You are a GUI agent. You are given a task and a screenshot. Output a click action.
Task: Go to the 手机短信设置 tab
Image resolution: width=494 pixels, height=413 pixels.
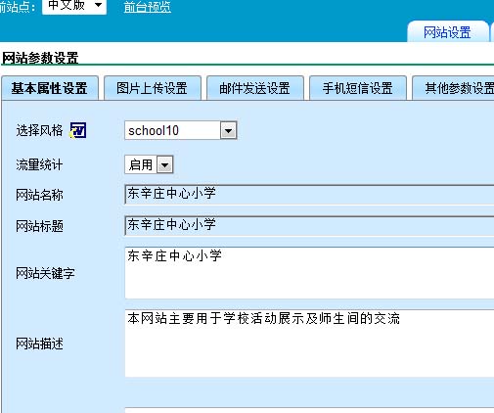(357, 88)
